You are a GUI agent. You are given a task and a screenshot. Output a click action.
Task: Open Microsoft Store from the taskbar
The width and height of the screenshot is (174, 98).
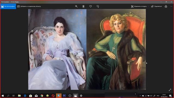click(x=30, y=96)
